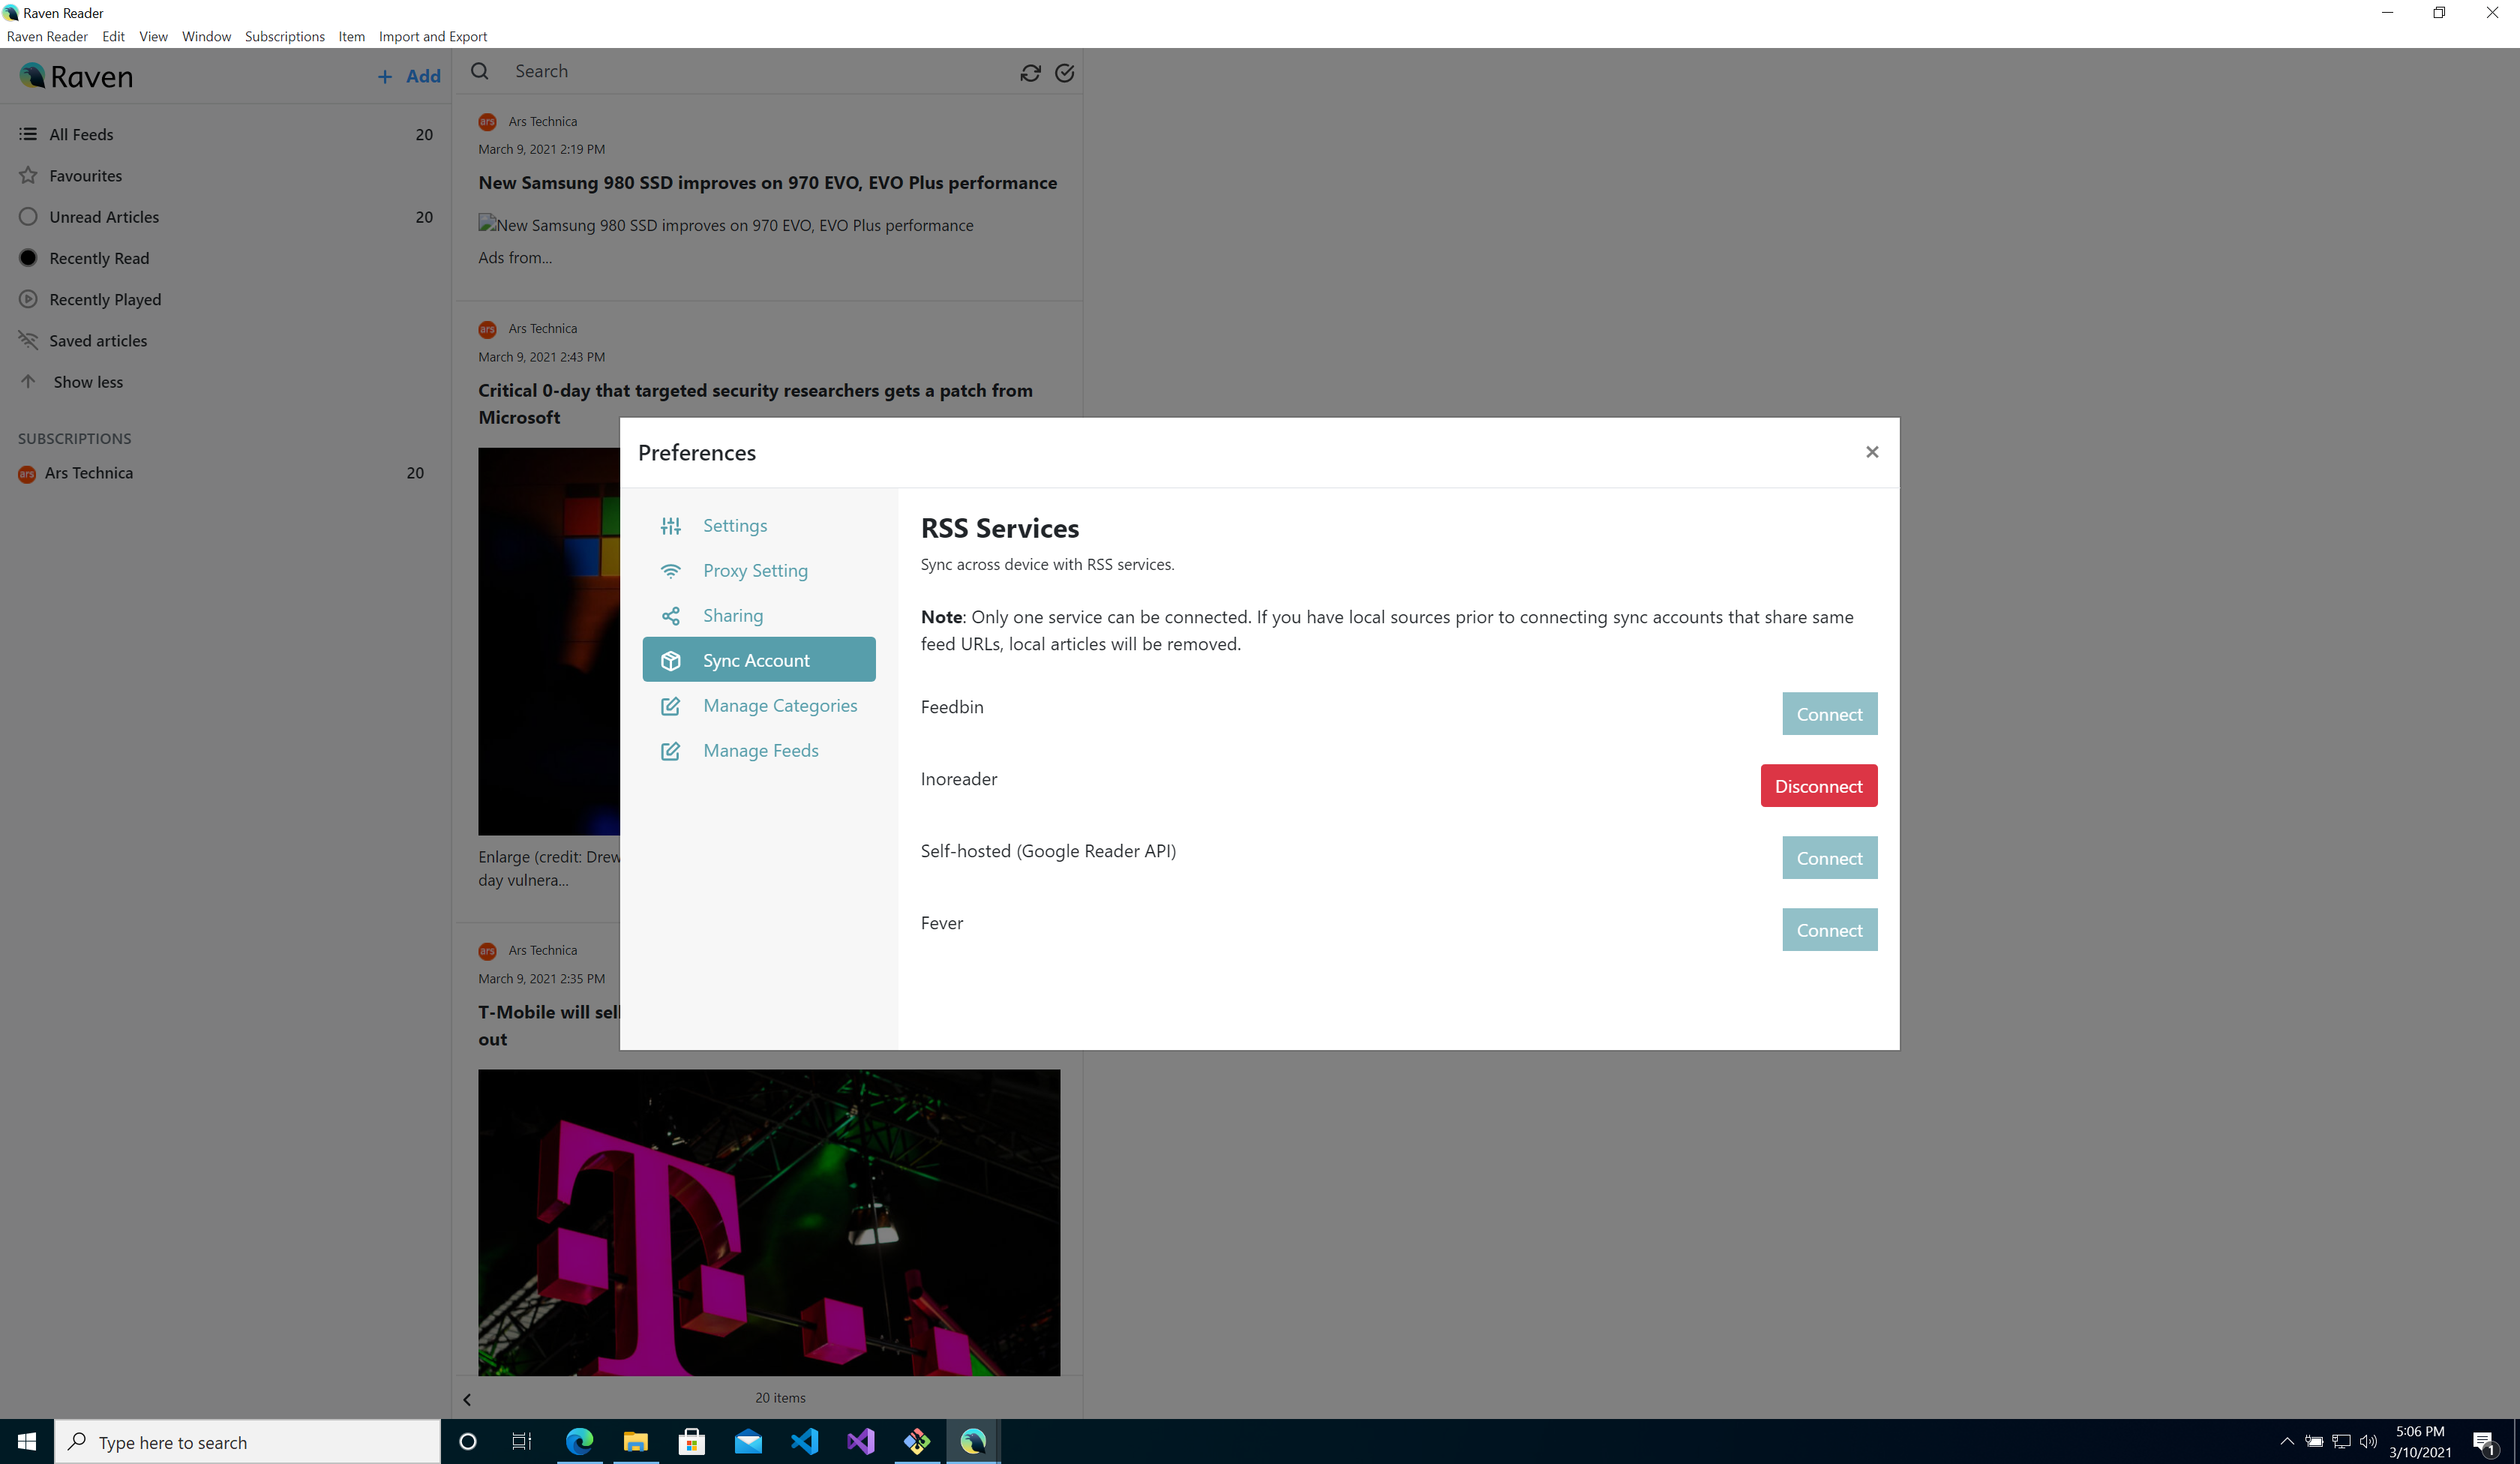Click the Raven Reader taskbar icon
The image size is (2520, 1464).
click(x=971, y=1441)
